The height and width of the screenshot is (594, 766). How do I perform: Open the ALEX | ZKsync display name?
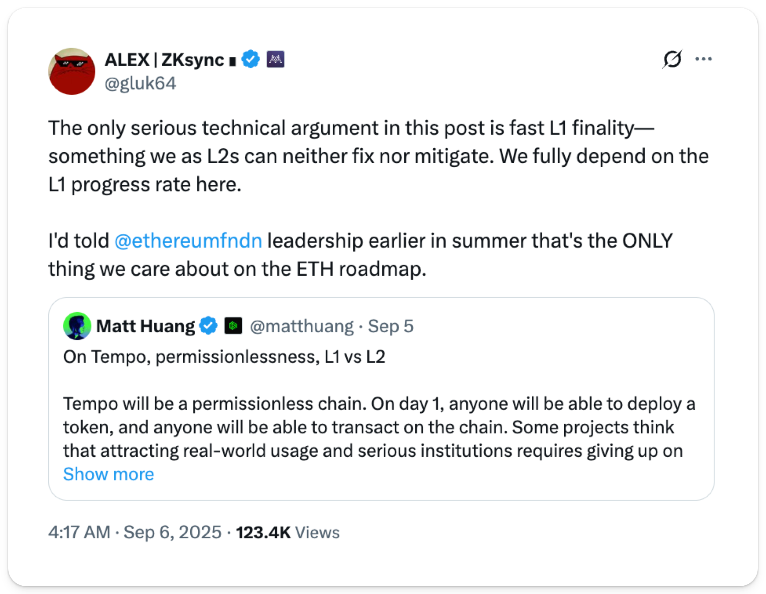pyautogui.click(x=164, y=60)
